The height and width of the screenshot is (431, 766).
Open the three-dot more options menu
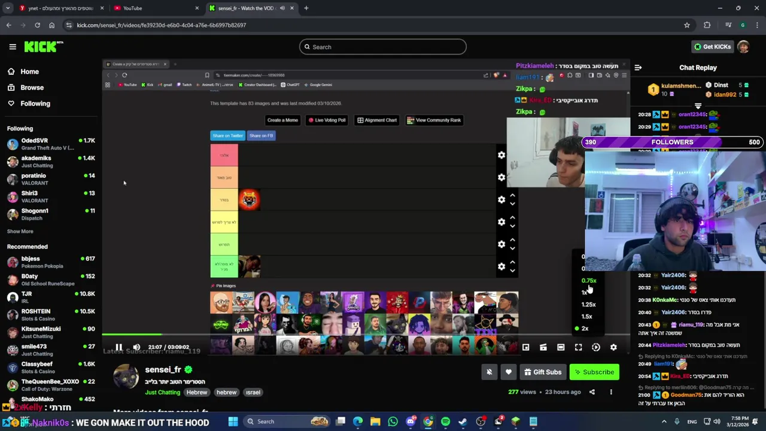pyautogui.click(x=611, y=392)
